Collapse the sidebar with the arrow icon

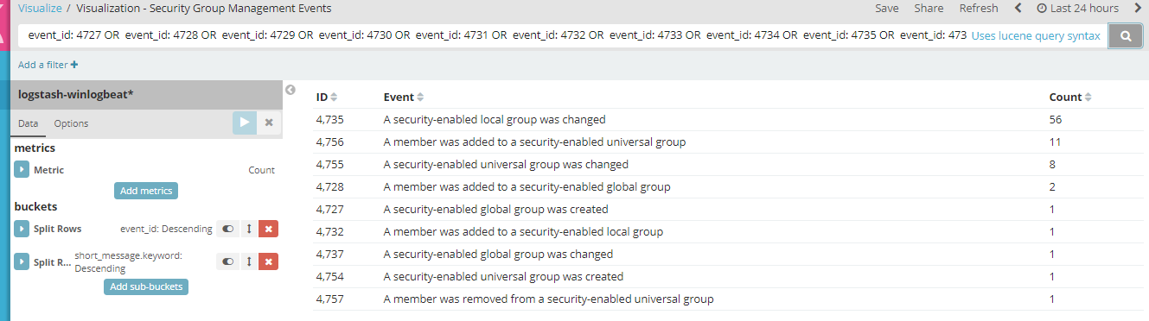click(x=290, y=89)
